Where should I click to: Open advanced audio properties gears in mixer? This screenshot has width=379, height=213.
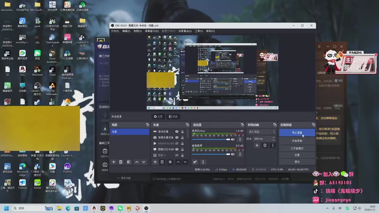click(195, 162)
